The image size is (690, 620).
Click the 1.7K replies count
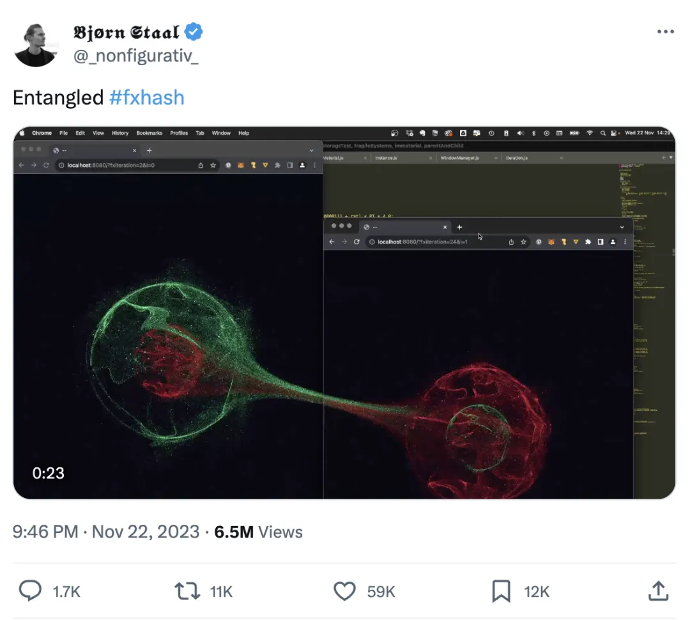(x=66, y=592)
